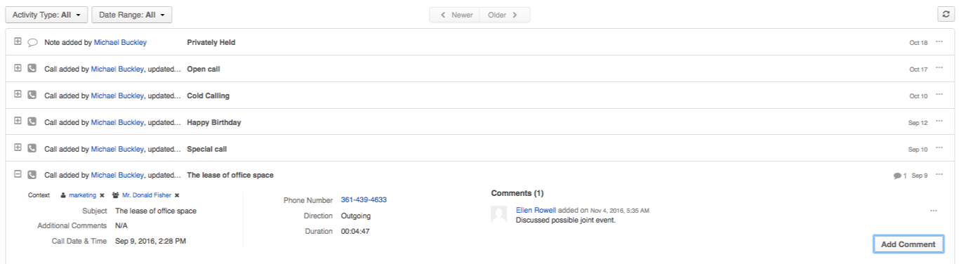Go to Newer activities page
This screenshot has width=959, height=264.
coord(455,15)
